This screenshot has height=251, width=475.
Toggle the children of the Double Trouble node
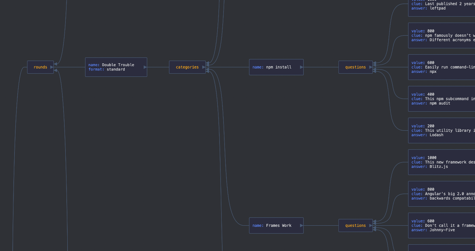coord(144,67)
